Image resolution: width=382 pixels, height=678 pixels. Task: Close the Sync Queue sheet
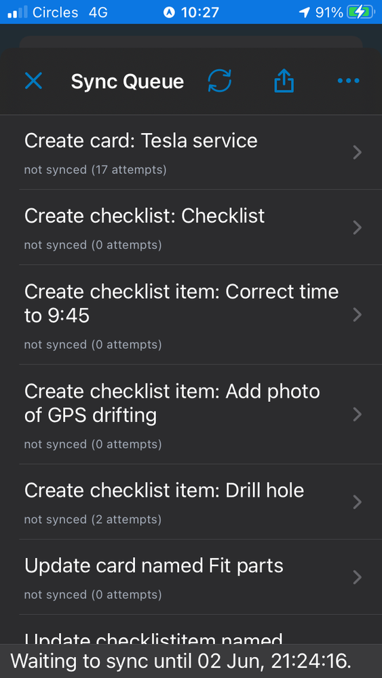tap(33, 81)
